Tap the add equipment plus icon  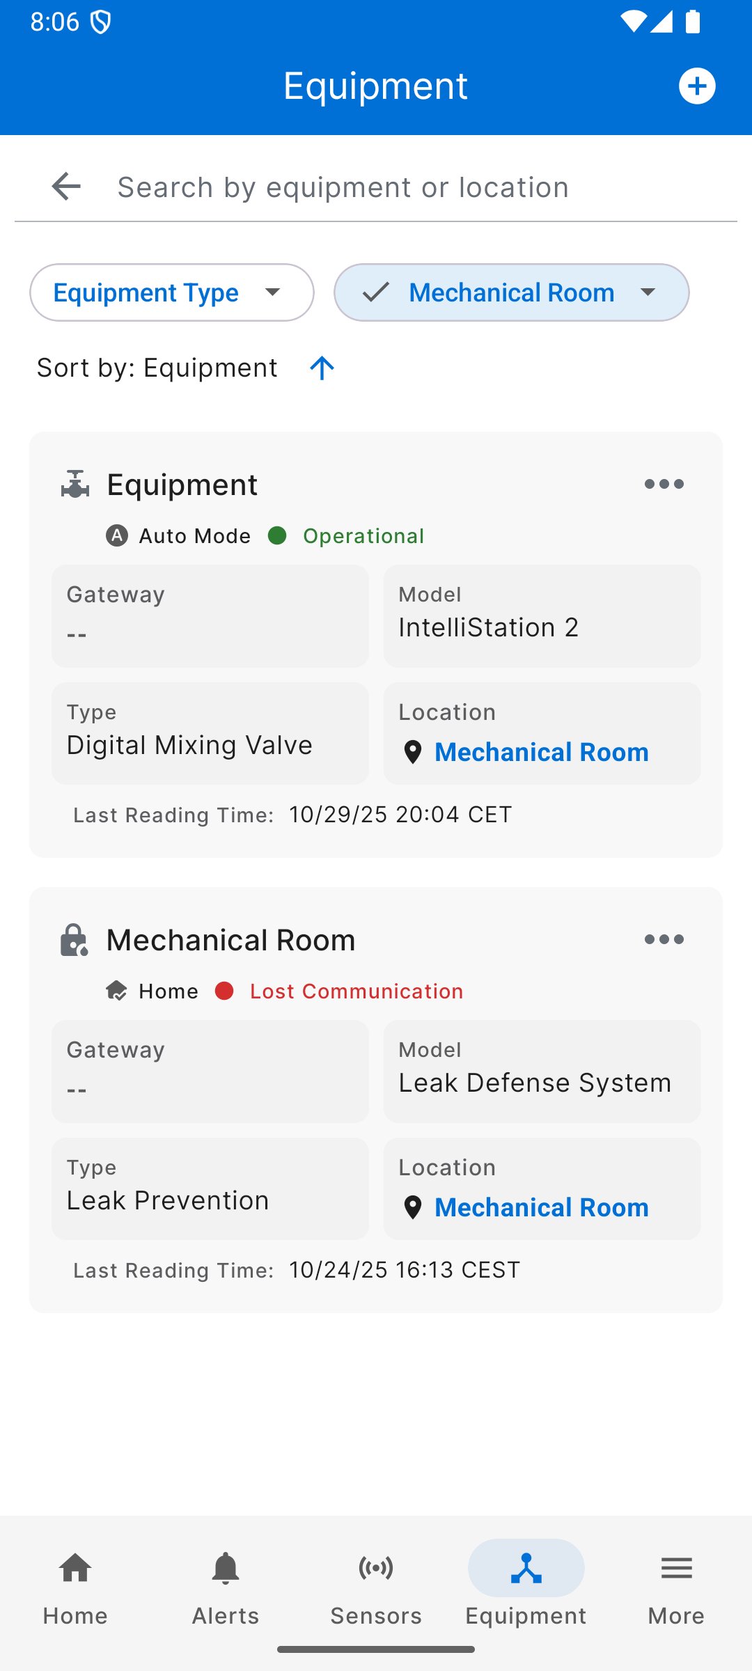coord(697,86)
